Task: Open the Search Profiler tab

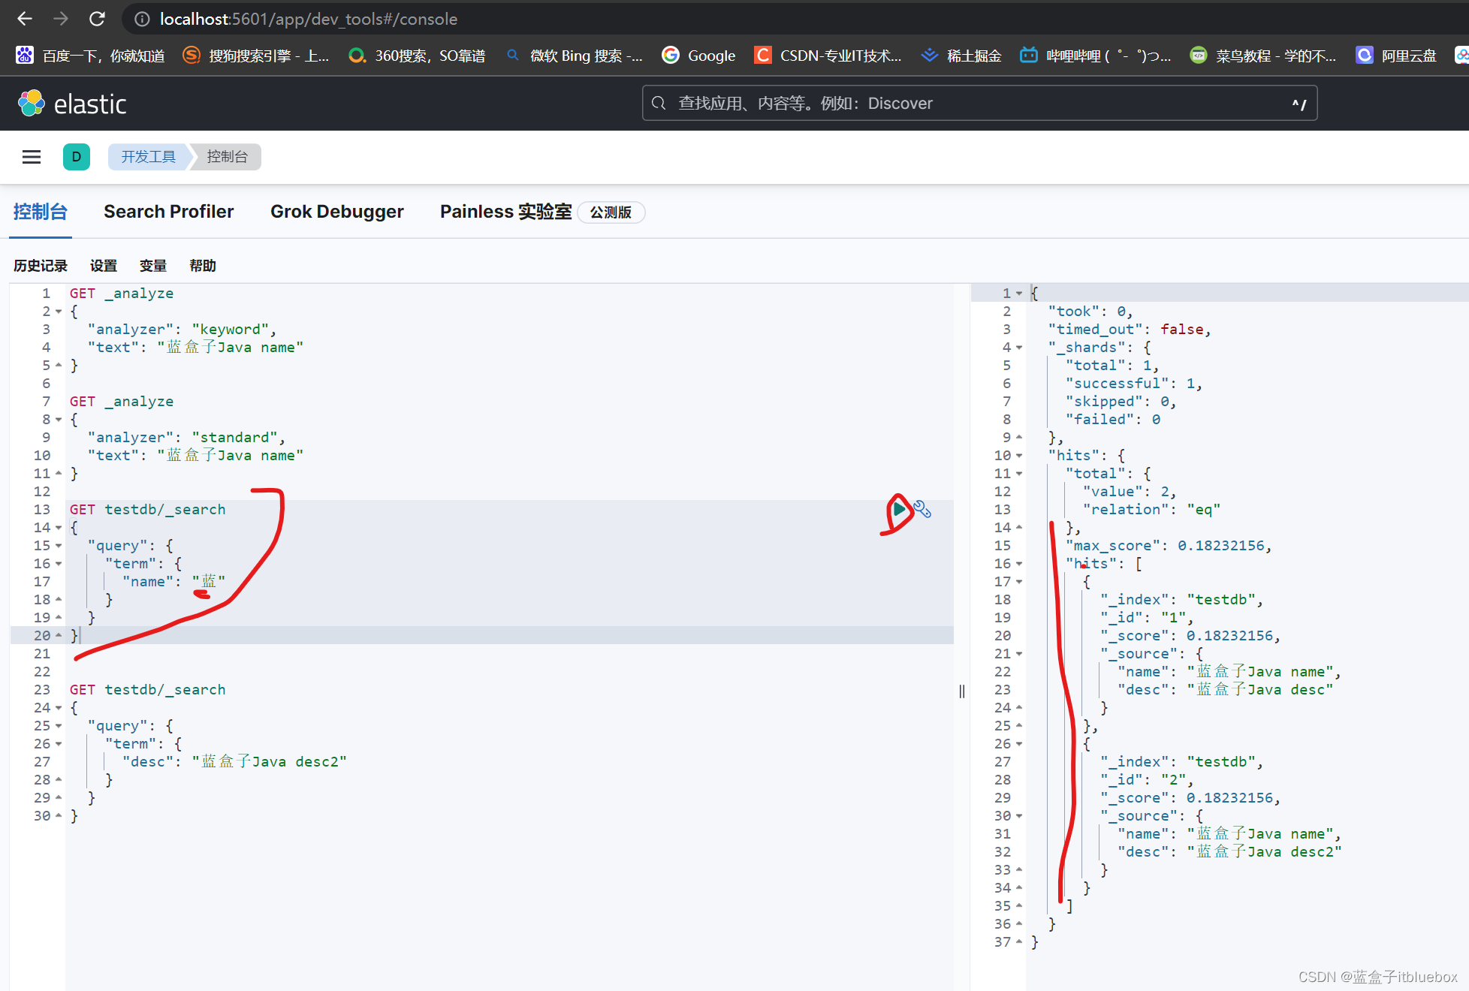Action: (x=168, y=212)
